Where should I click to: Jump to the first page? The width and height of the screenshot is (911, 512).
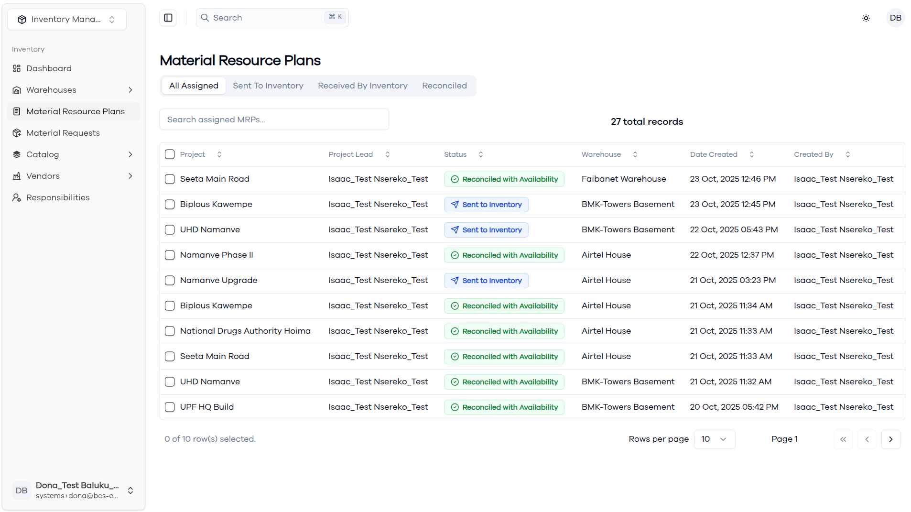(x=843, y=439)
